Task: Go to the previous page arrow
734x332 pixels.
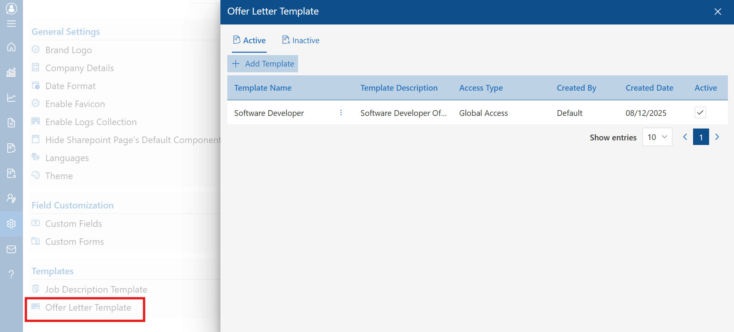Action: pos(685,137)
